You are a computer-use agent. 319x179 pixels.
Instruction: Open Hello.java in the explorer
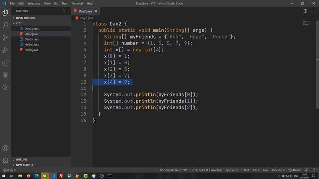coord(41,50)
